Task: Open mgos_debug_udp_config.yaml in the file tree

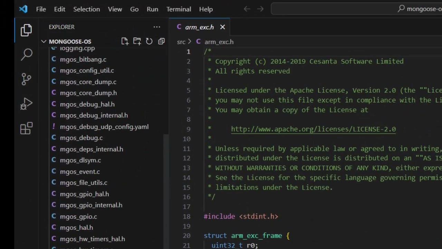Action: coord(104,127)
